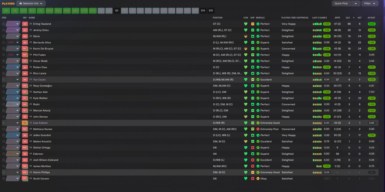The image size is (385, 192).
Task: Toggle the picked checkmark for Ederson
Action: 4,154
